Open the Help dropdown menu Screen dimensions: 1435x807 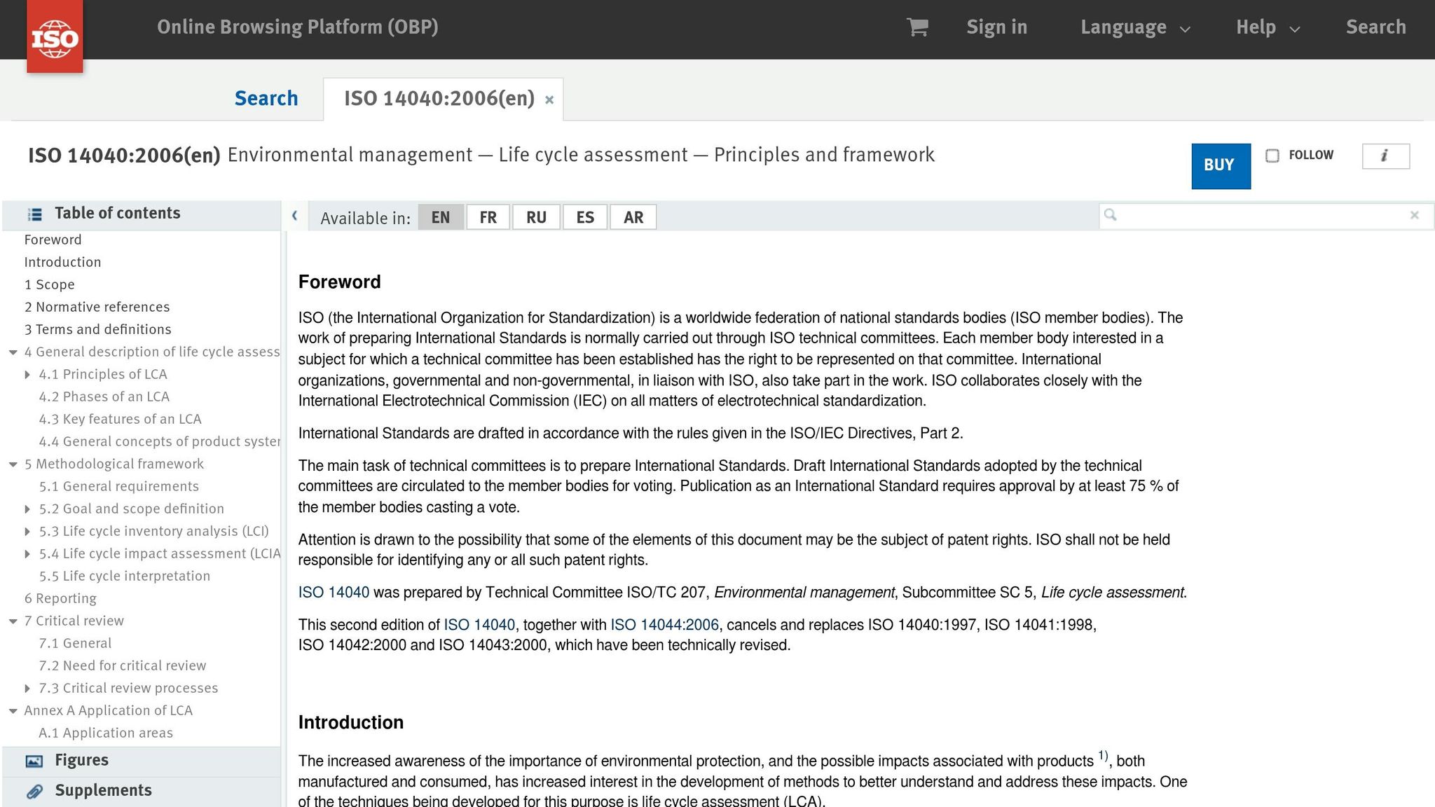(x=1268, y=27)
